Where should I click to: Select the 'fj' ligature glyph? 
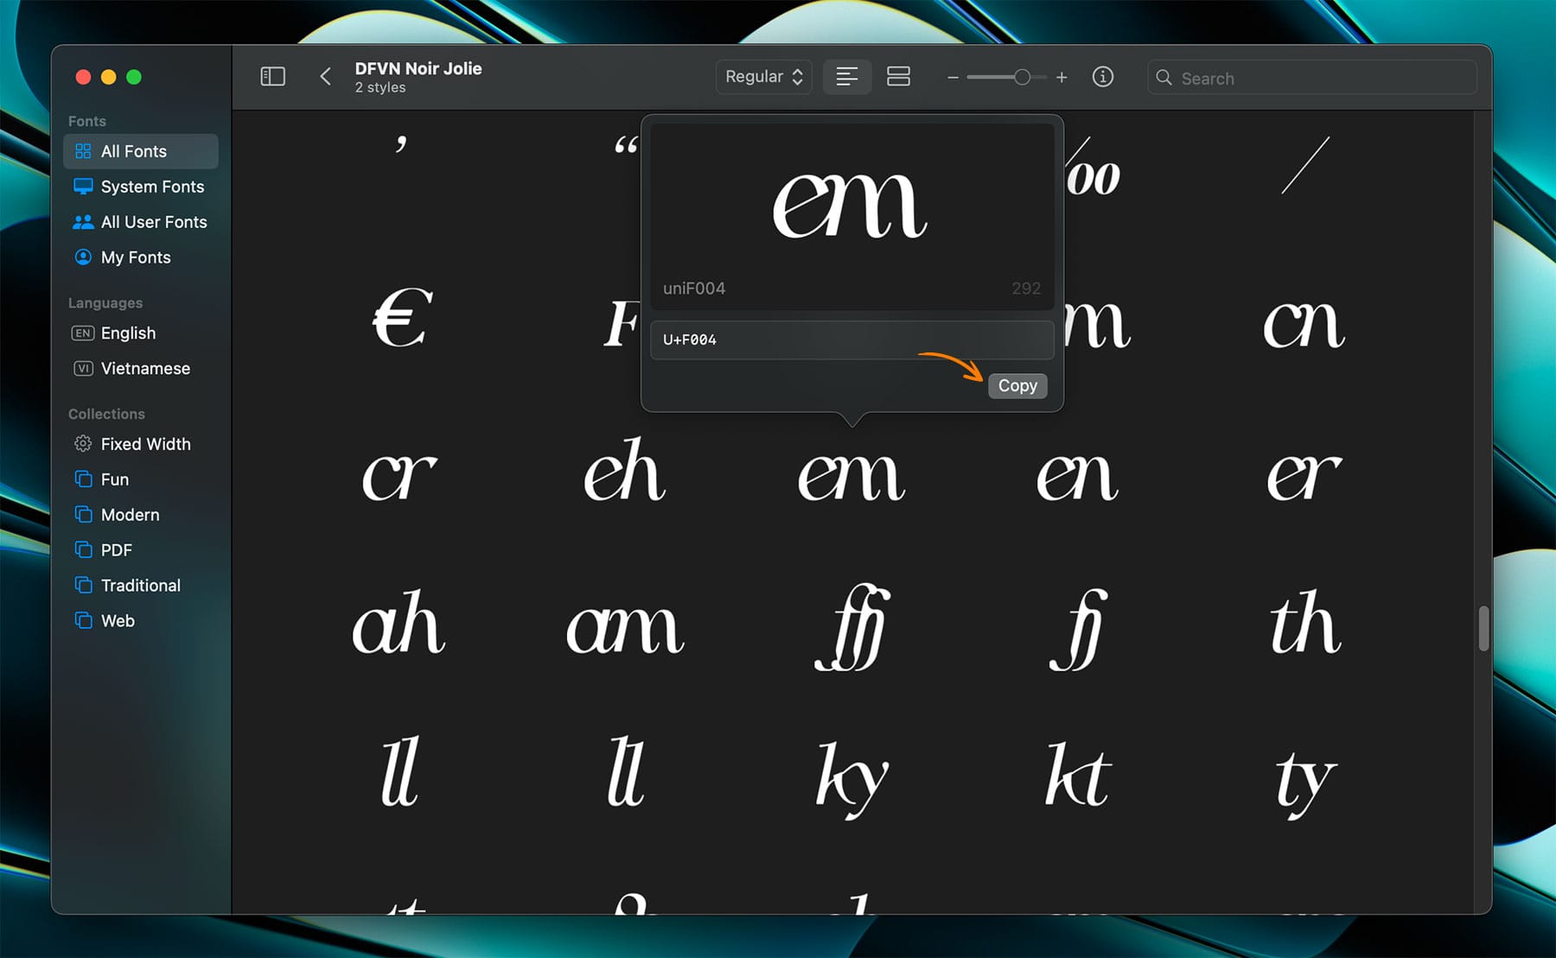point(1078,629)
